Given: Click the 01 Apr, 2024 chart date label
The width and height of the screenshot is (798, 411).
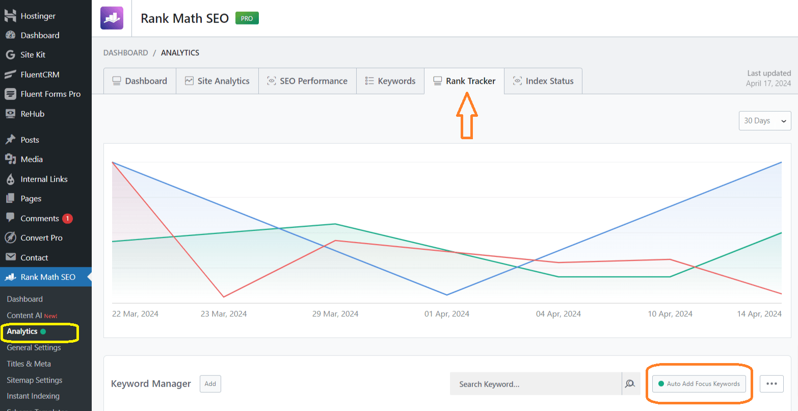Looking at the screenshot, I should (447, 314).
